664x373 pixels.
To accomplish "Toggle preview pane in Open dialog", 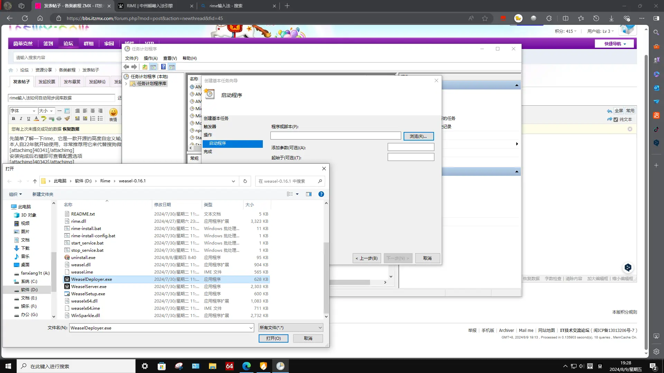I will 309,194.
